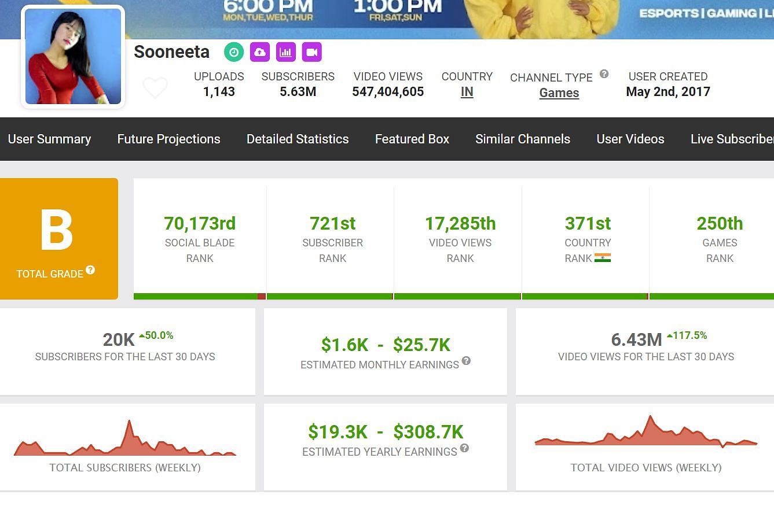
Task: Open the User Videos tab
Action: click(630, 139)
